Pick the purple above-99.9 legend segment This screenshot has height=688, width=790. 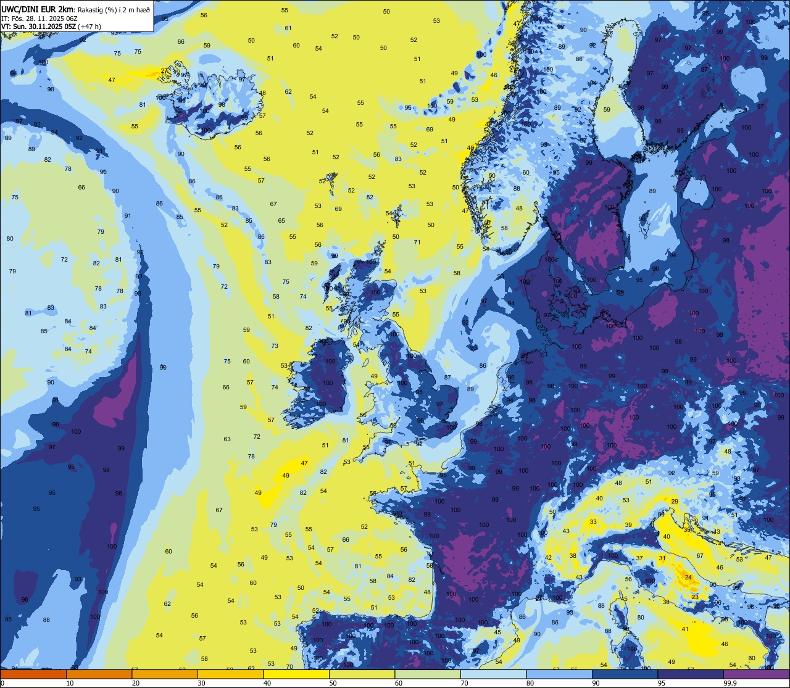[x=757, y=674]
